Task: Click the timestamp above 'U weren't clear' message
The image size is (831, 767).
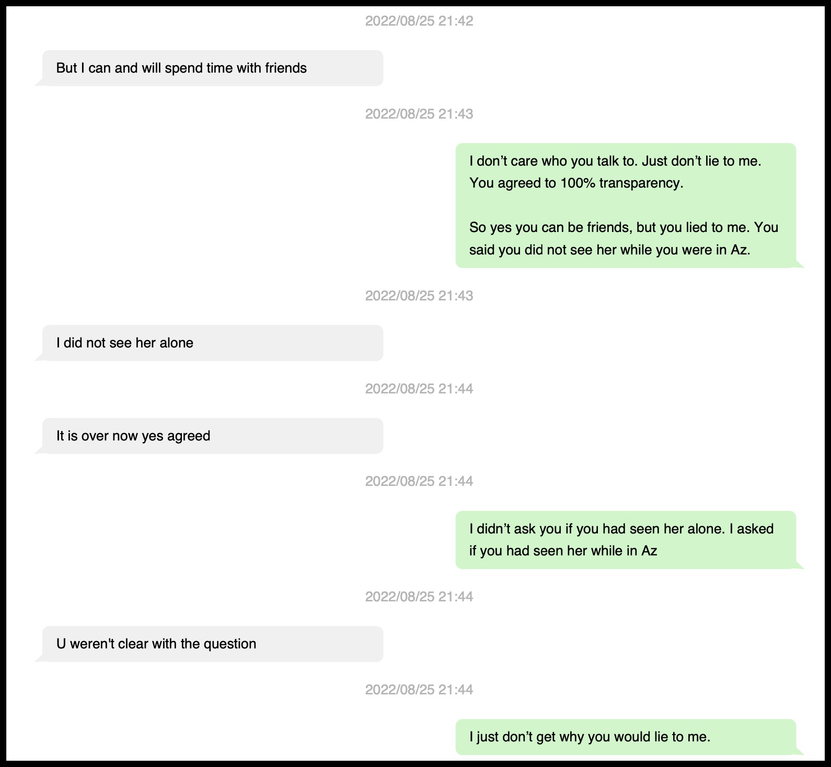Action: pyautogui.click(x=419, y=597)
